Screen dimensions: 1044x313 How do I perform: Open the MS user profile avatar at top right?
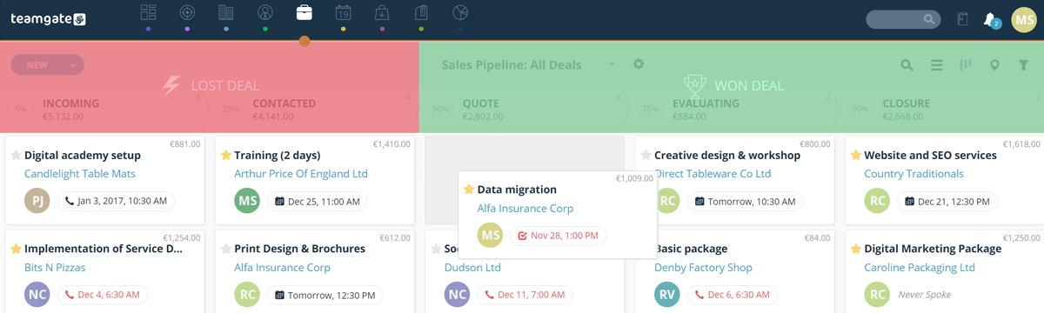click(1024, 19)
